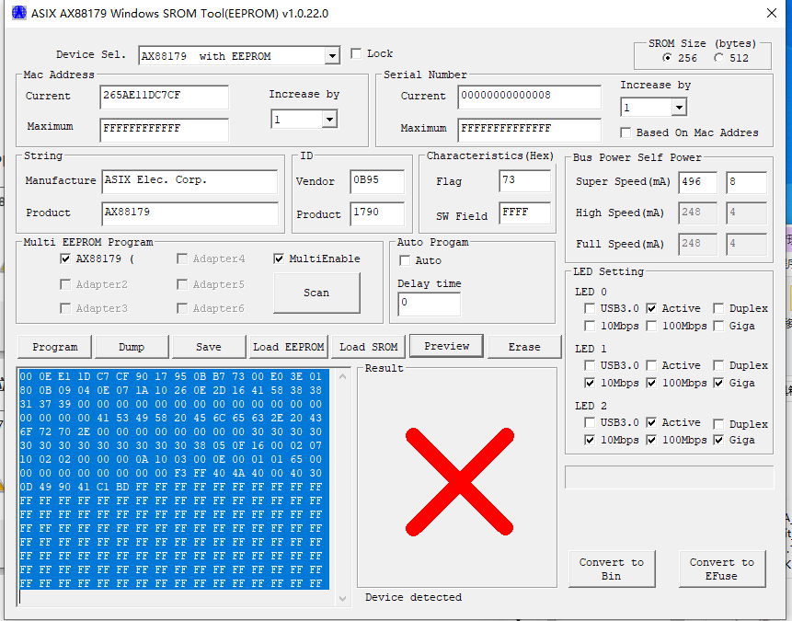Screen dimensions: 792x621
Task: Edit the maximum Mac Address field
Action: (x=164, y=130)
